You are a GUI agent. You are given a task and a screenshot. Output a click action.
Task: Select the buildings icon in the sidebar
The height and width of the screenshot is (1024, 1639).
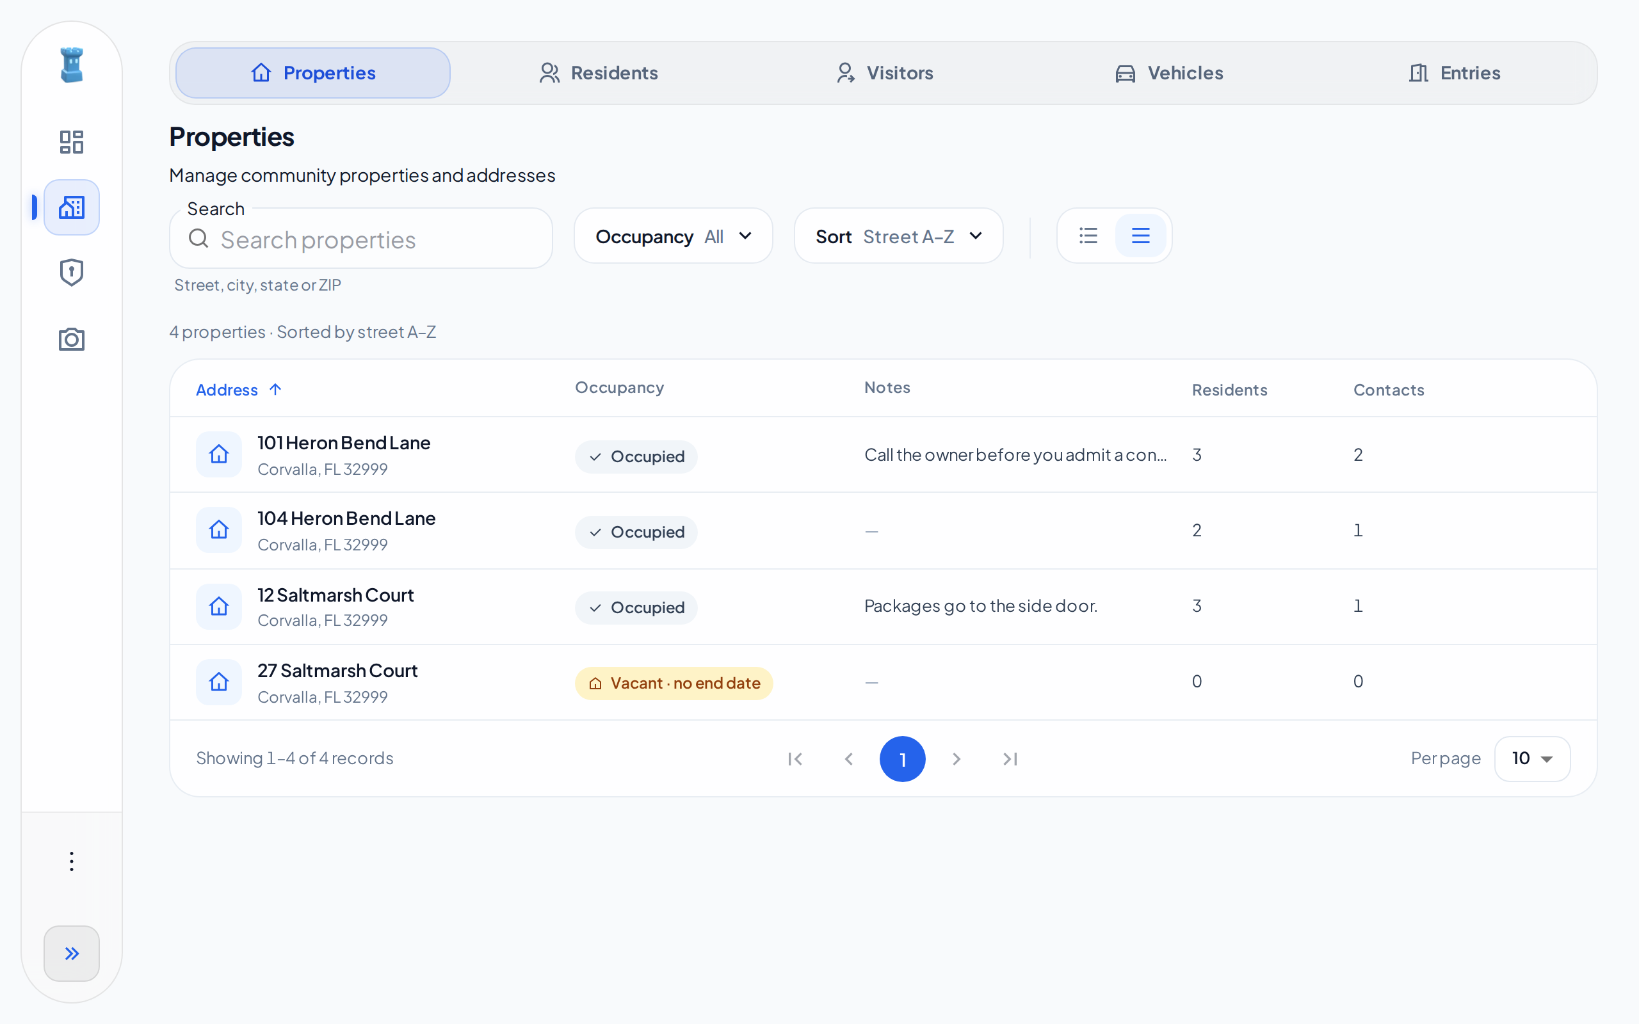[72, 207]
